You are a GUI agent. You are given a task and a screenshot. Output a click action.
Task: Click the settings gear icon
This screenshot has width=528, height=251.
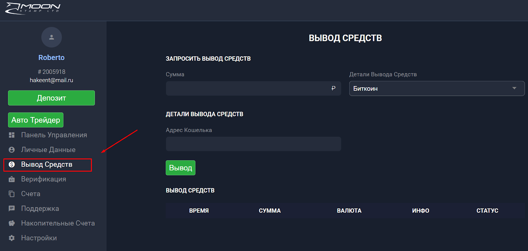pyautogui.click(x=12, y=238)
